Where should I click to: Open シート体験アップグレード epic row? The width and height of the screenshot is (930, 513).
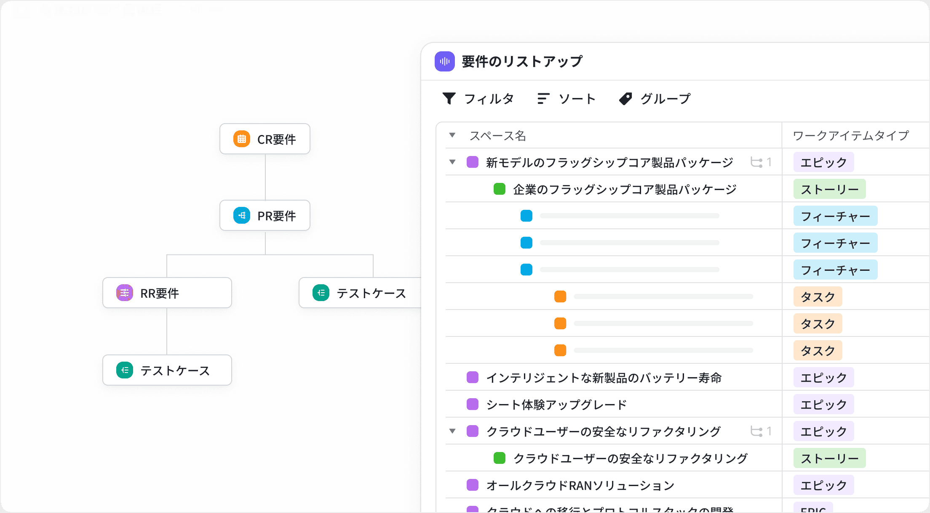click(556, 404)
